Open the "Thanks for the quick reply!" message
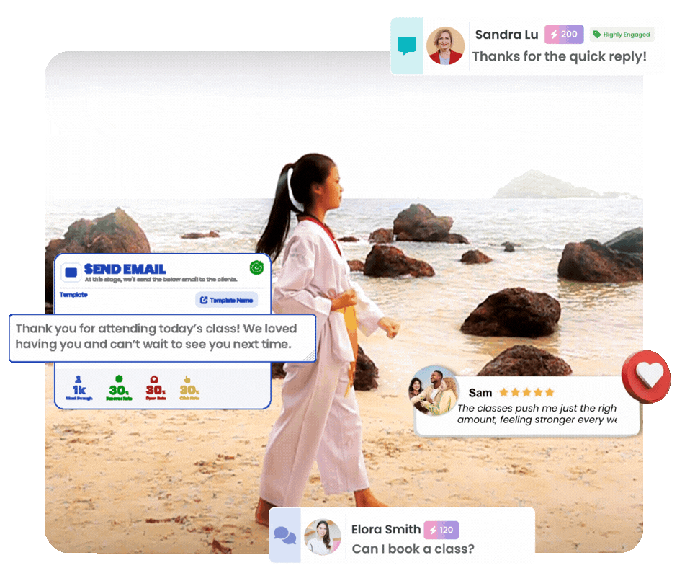The height and width of the screenshot is (568, 677). tap(559, 56)
